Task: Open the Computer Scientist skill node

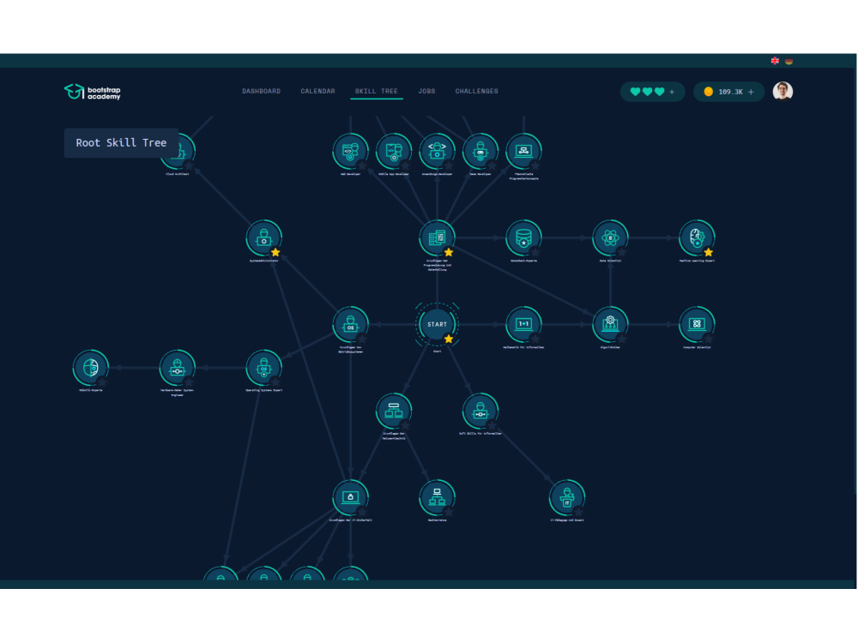Action: pos(697,324)
